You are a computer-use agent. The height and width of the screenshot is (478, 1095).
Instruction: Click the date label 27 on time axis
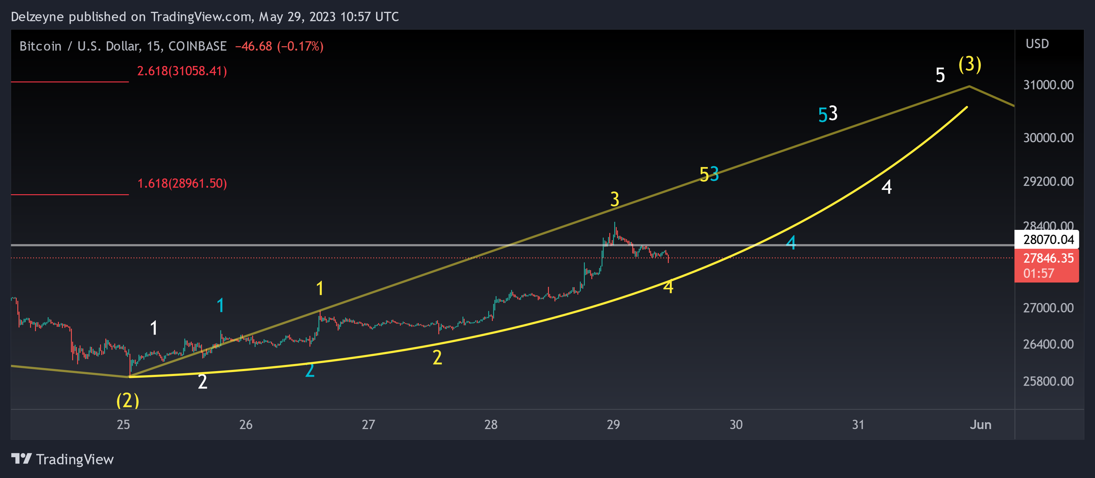click(368, 424)
